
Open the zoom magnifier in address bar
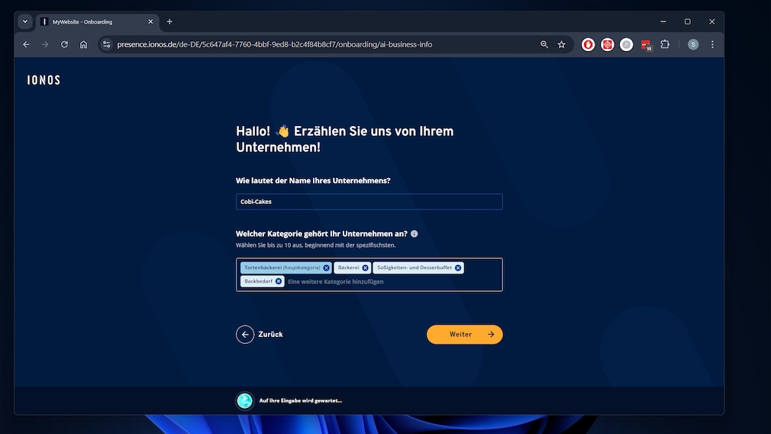544,44
